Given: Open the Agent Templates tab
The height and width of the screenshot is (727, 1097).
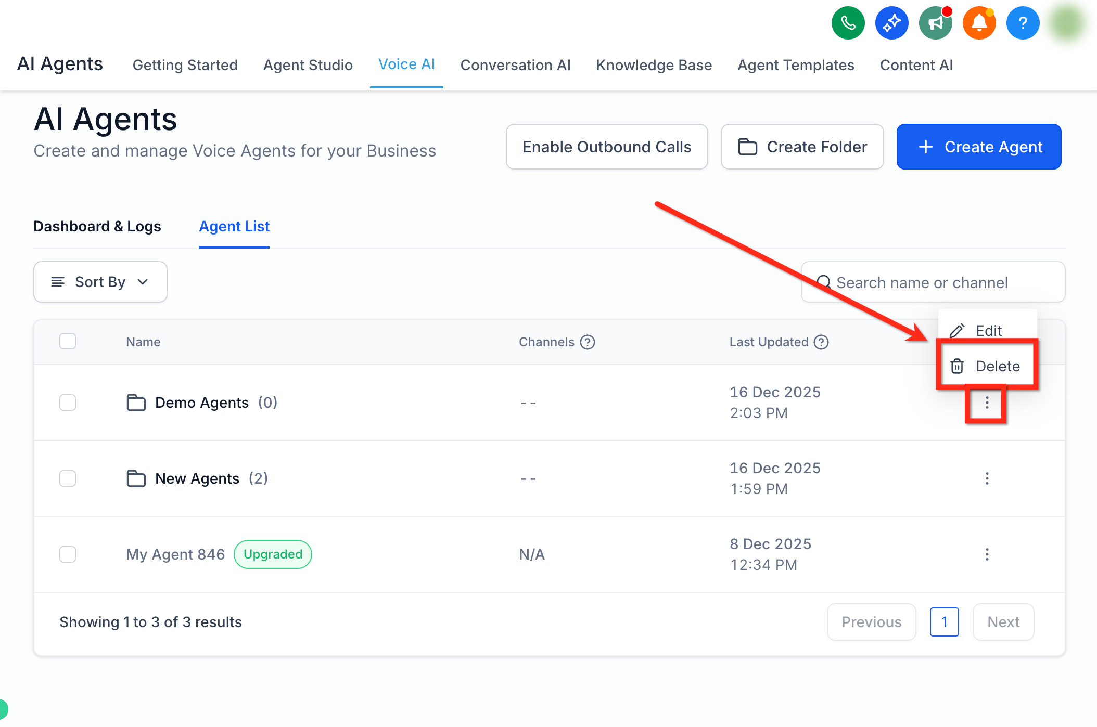Looking at the screenshot, I should click(x=796, y=65).
